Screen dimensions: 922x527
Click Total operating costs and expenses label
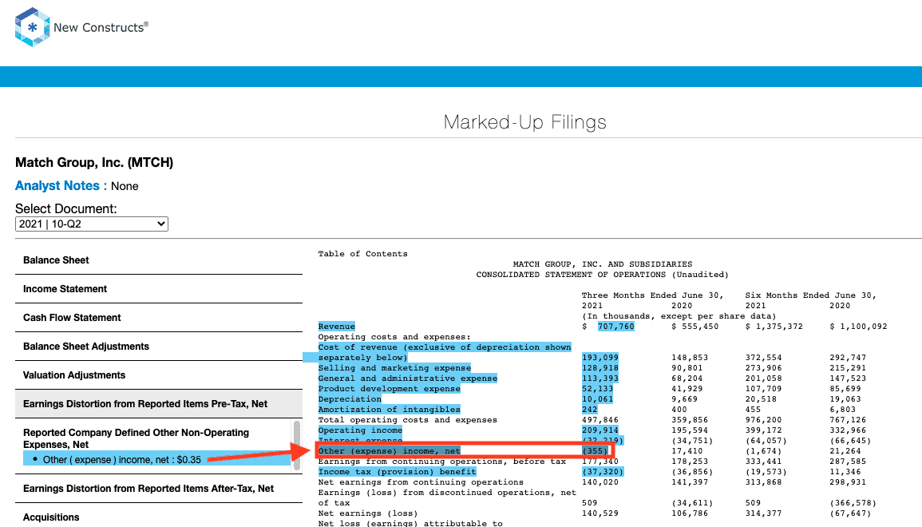click(x=407, y=420)
